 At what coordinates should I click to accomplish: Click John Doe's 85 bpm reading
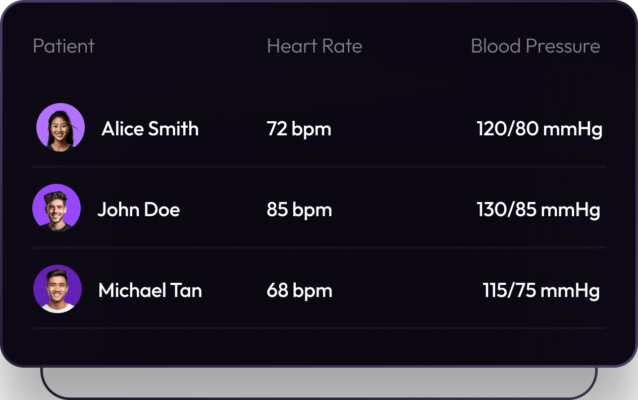(299, 210)
